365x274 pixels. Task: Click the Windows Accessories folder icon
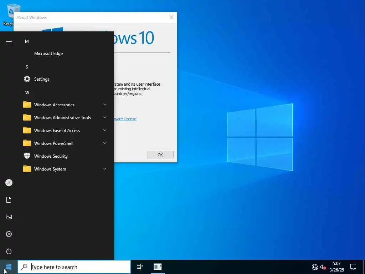(x=27, y=105)
